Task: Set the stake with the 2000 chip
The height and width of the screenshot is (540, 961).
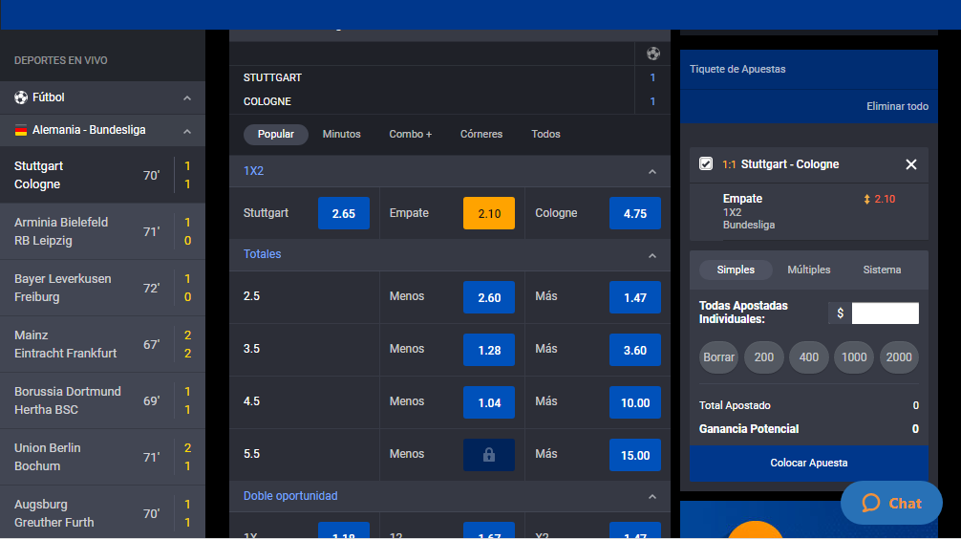Action: click(899, 357)
